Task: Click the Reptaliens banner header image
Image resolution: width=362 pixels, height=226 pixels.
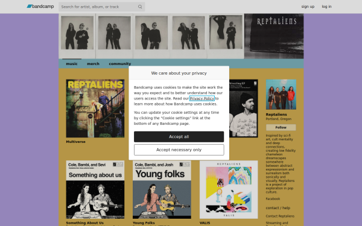Action: pos(181,36)
